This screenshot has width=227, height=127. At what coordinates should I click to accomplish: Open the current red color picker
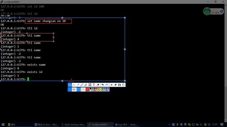click(x=88, y=90)
